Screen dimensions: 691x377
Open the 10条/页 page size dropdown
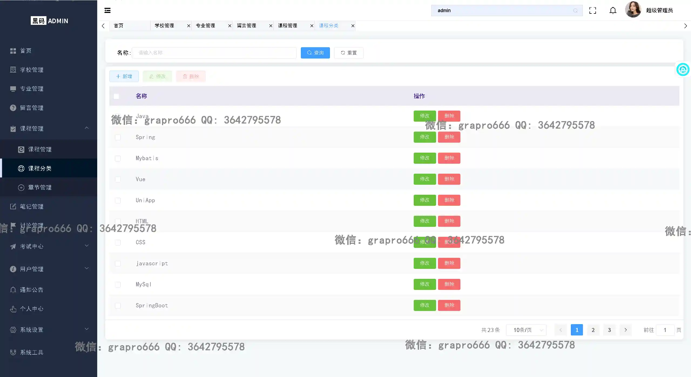pos(526,330)
